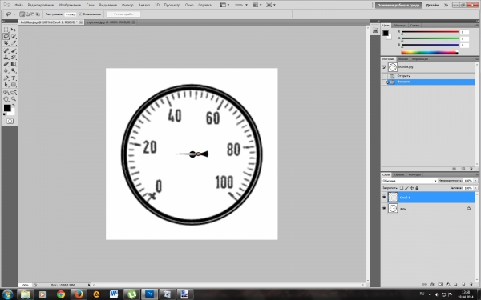The height and width of the screenshot is (300, 481).
Task: Click Create new layer icon in Layers panel
Action: (x=463, y=284)
